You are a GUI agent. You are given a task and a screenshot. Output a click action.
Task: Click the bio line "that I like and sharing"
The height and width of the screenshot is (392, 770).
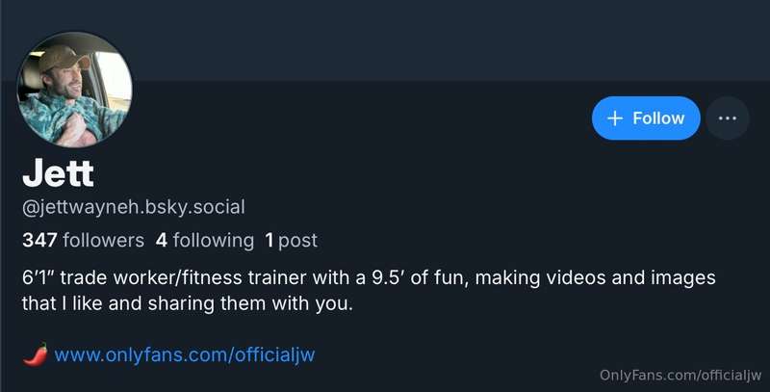(x=188, y=303)
